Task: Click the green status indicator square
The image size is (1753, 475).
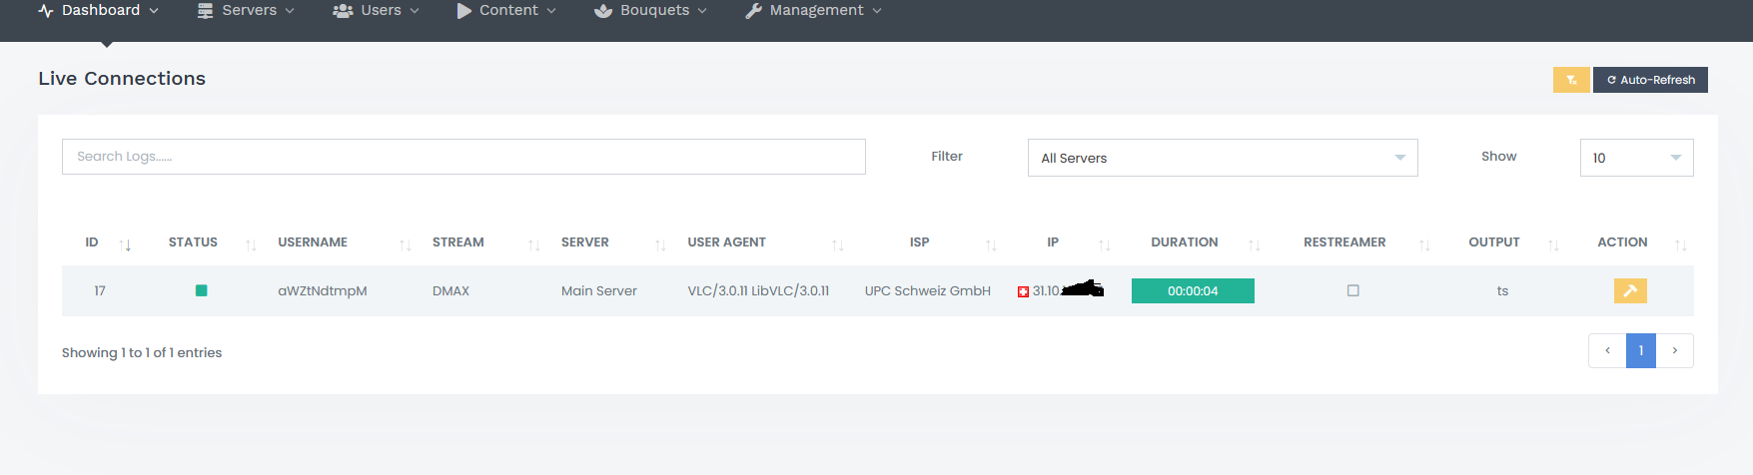Action: pyautogui.click(x=201, y=290)
